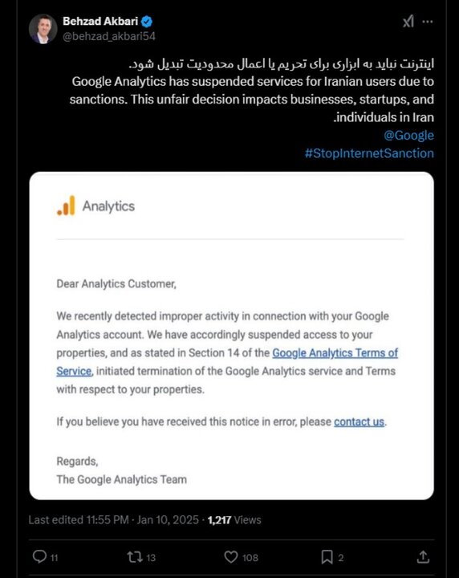Bookmark this post
Viewport: 459px width, 578px height.
(x=327, y=556)
